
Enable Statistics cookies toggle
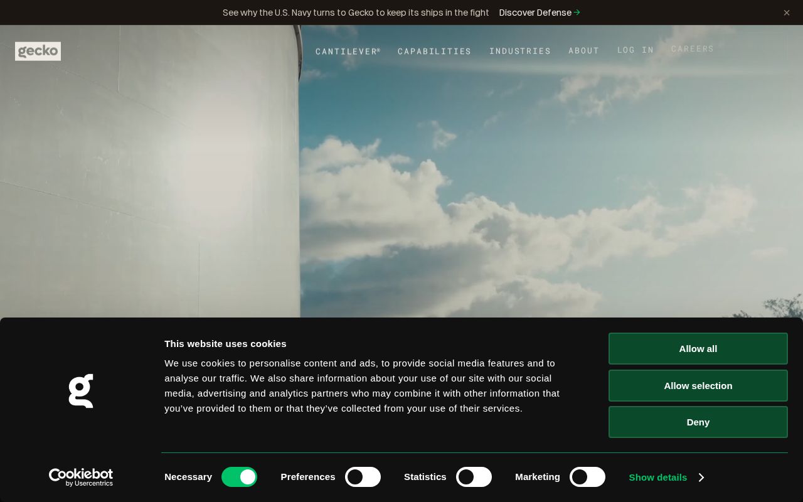pos(474,477)
